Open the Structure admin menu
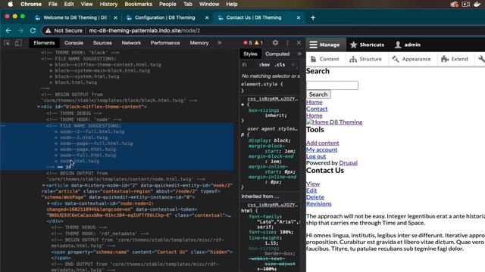 (x=365, y=59)
